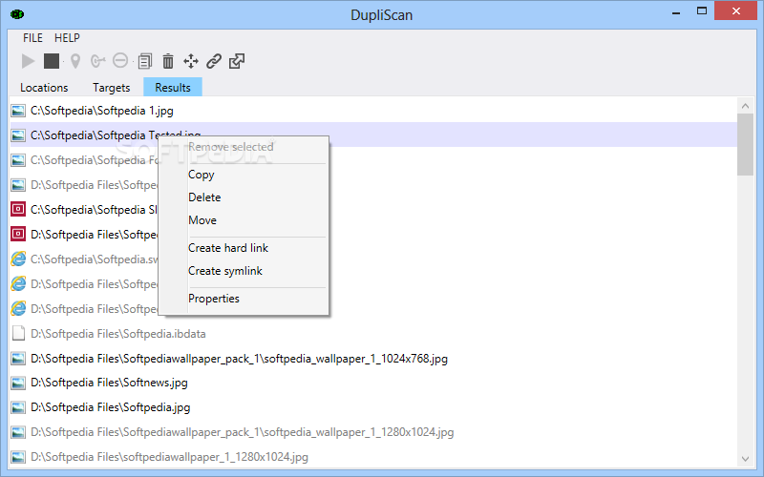
Task: Click scrollbar down arrow in results list
Action: [745, 458]
